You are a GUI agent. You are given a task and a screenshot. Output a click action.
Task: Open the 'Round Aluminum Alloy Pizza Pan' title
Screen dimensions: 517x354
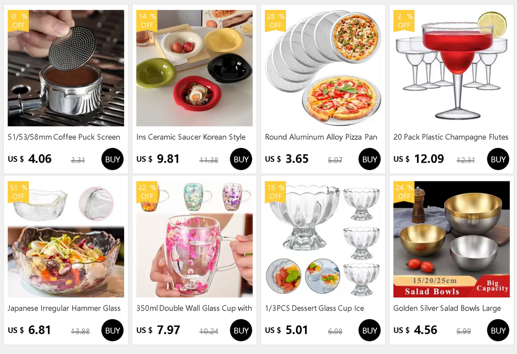(x=321, y=137)
